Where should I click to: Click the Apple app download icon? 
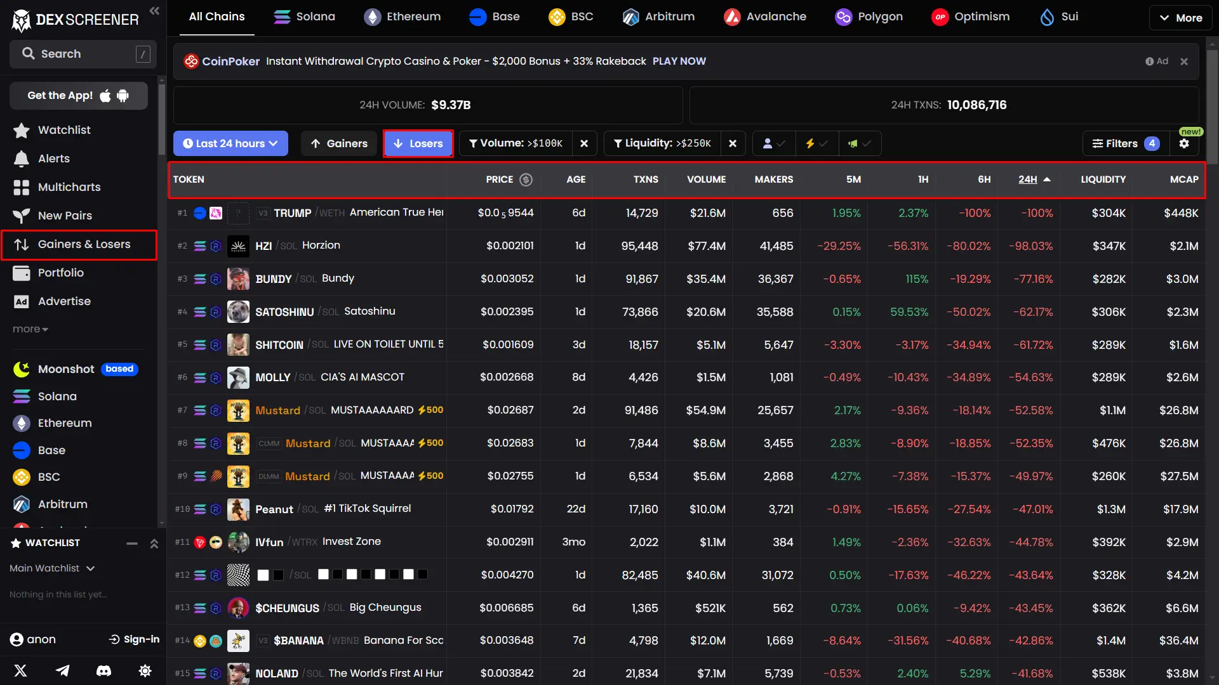[105, 96]
